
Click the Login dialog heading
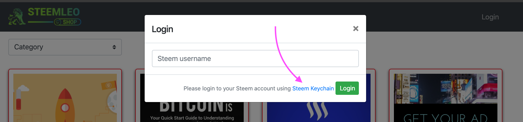click(x=162, y=29)
